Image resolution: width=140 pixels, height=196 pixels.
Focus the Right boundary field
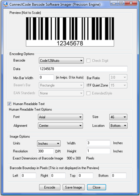(x=58, y=176)
